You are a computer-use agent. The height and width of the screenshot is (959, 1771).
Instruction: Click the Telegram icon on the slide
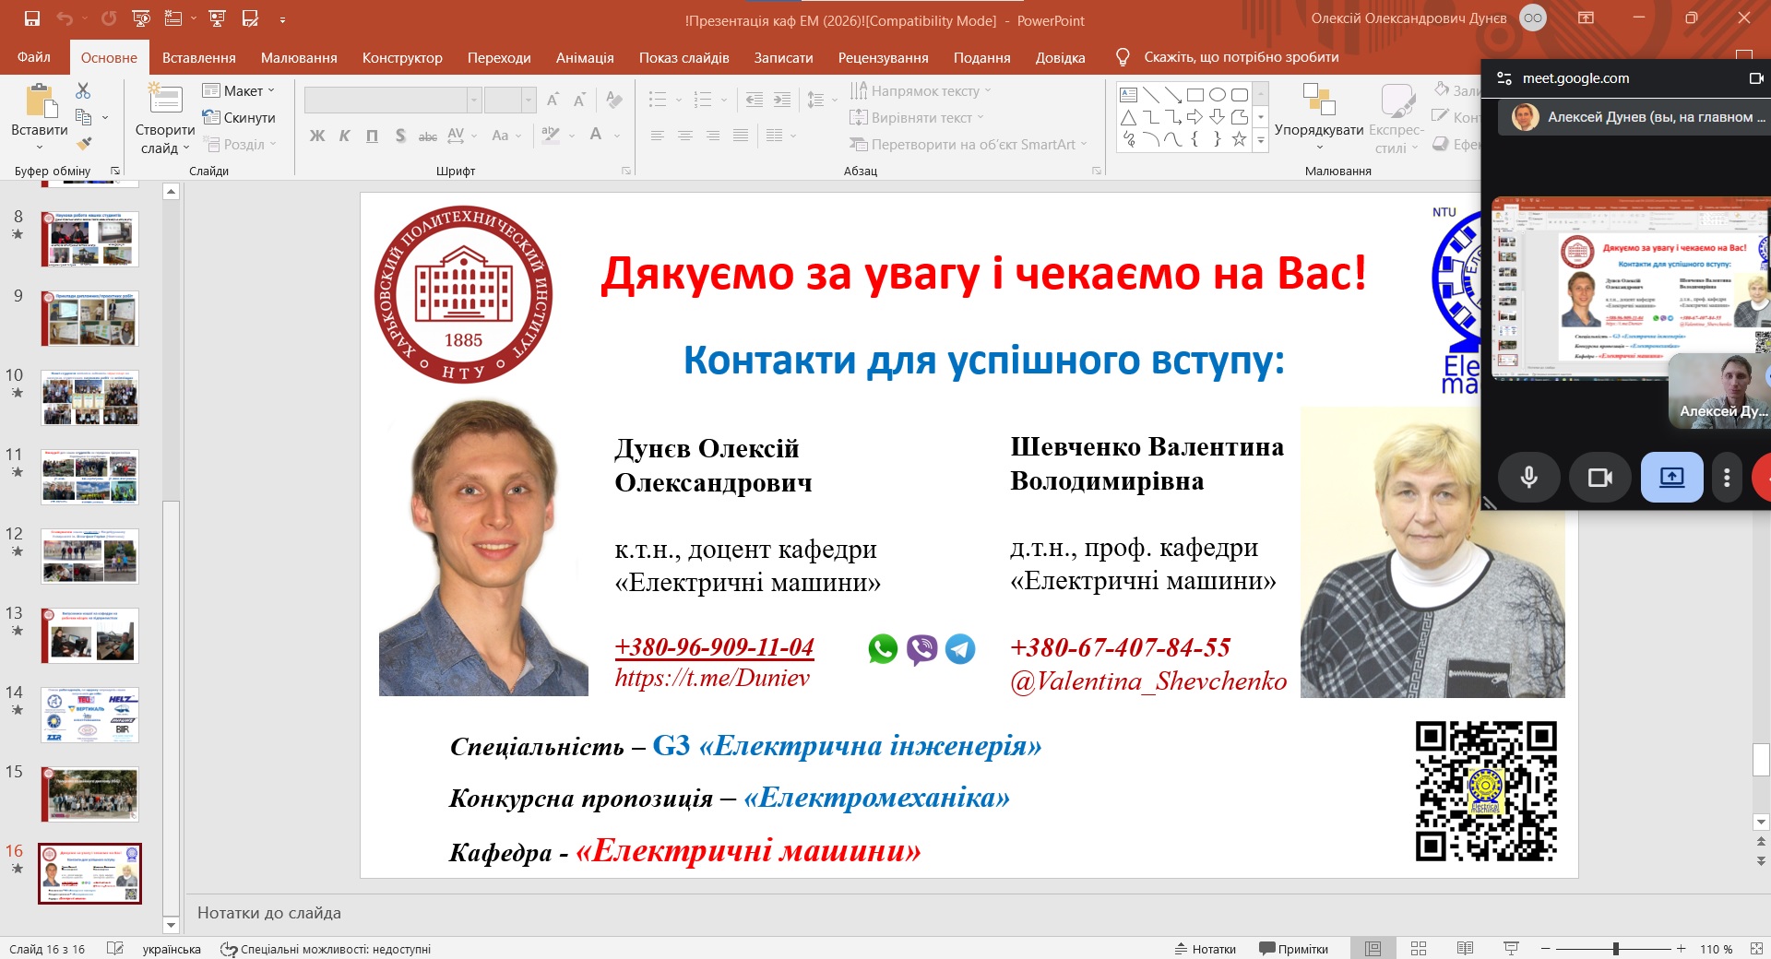coord(960,649)
